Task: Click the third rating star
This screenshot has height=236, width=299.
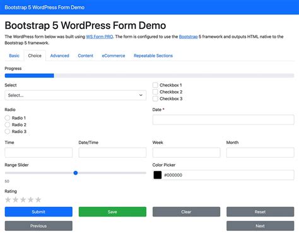Action: [23, 199]
